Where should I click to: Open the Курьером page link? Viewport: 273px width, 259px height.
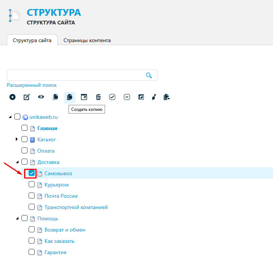[x=56, y=185]
